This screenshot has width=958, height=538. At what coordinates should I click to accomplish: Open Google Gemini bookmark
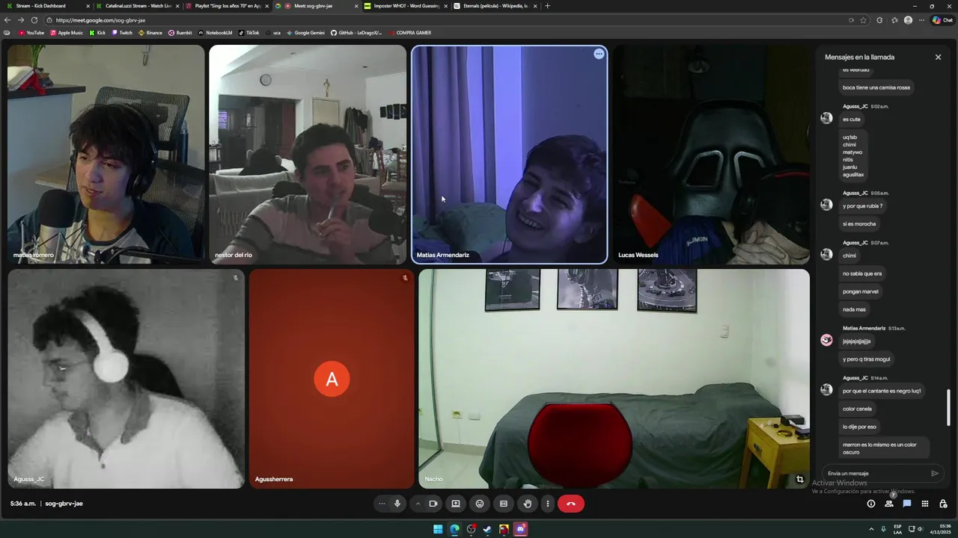tap(305, 33)
